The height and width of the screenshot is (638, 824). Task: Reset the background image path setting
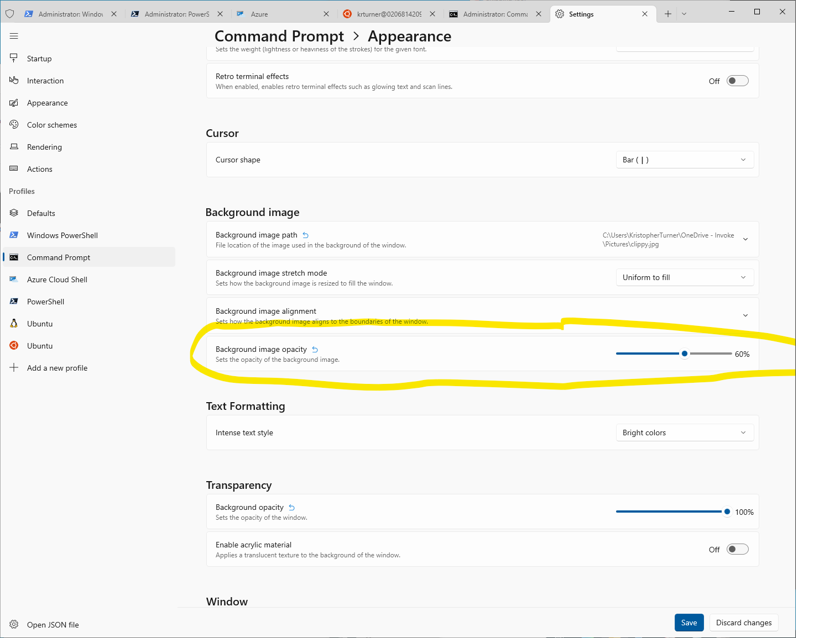[305, 235]
